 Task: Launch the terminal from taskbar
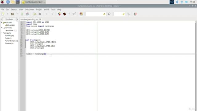click(x=18, y=2)
